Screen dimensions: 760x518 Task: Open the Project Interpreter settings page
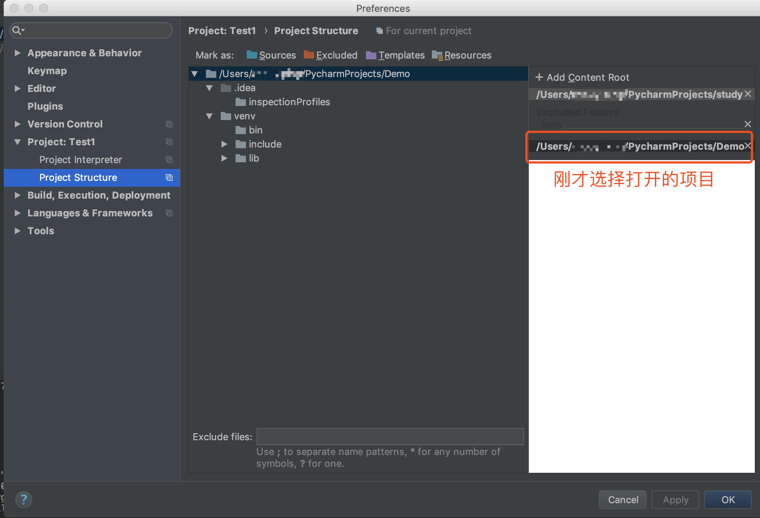coord(80,160)
